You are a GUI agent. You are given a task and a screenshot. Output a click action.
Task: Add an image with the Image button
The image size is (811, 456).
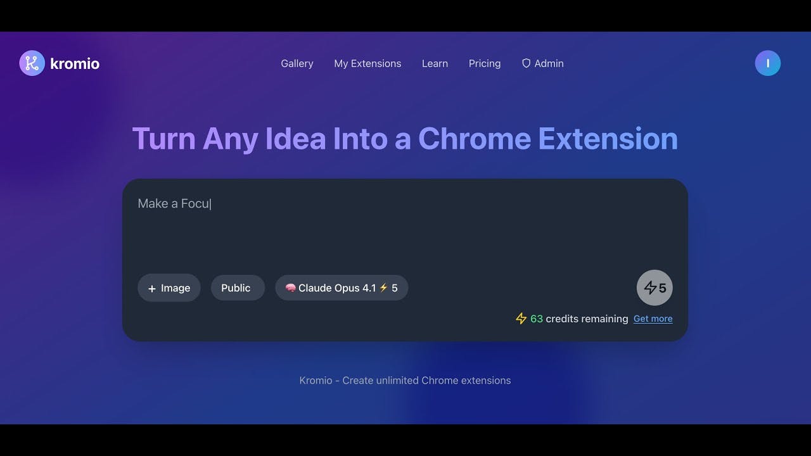[169, 288]
